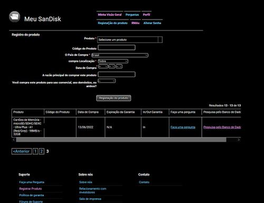Click the Data de Compra column header
Screen dimensions: 264x203
tap(90, 112)
